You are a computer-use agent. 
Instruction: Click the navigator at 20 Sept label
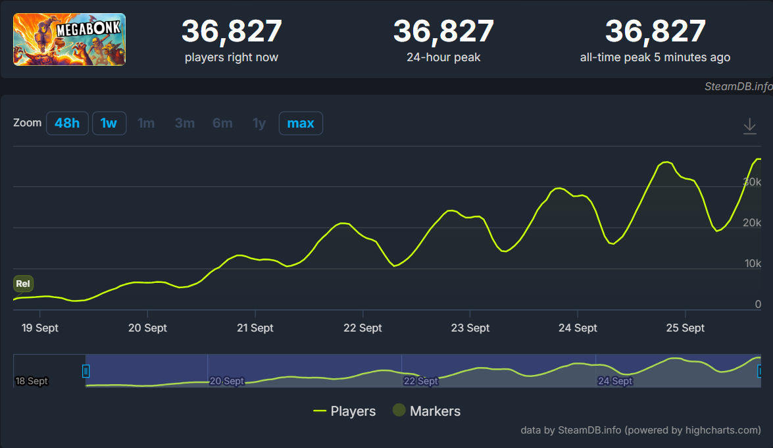click(x=227, y=381)
